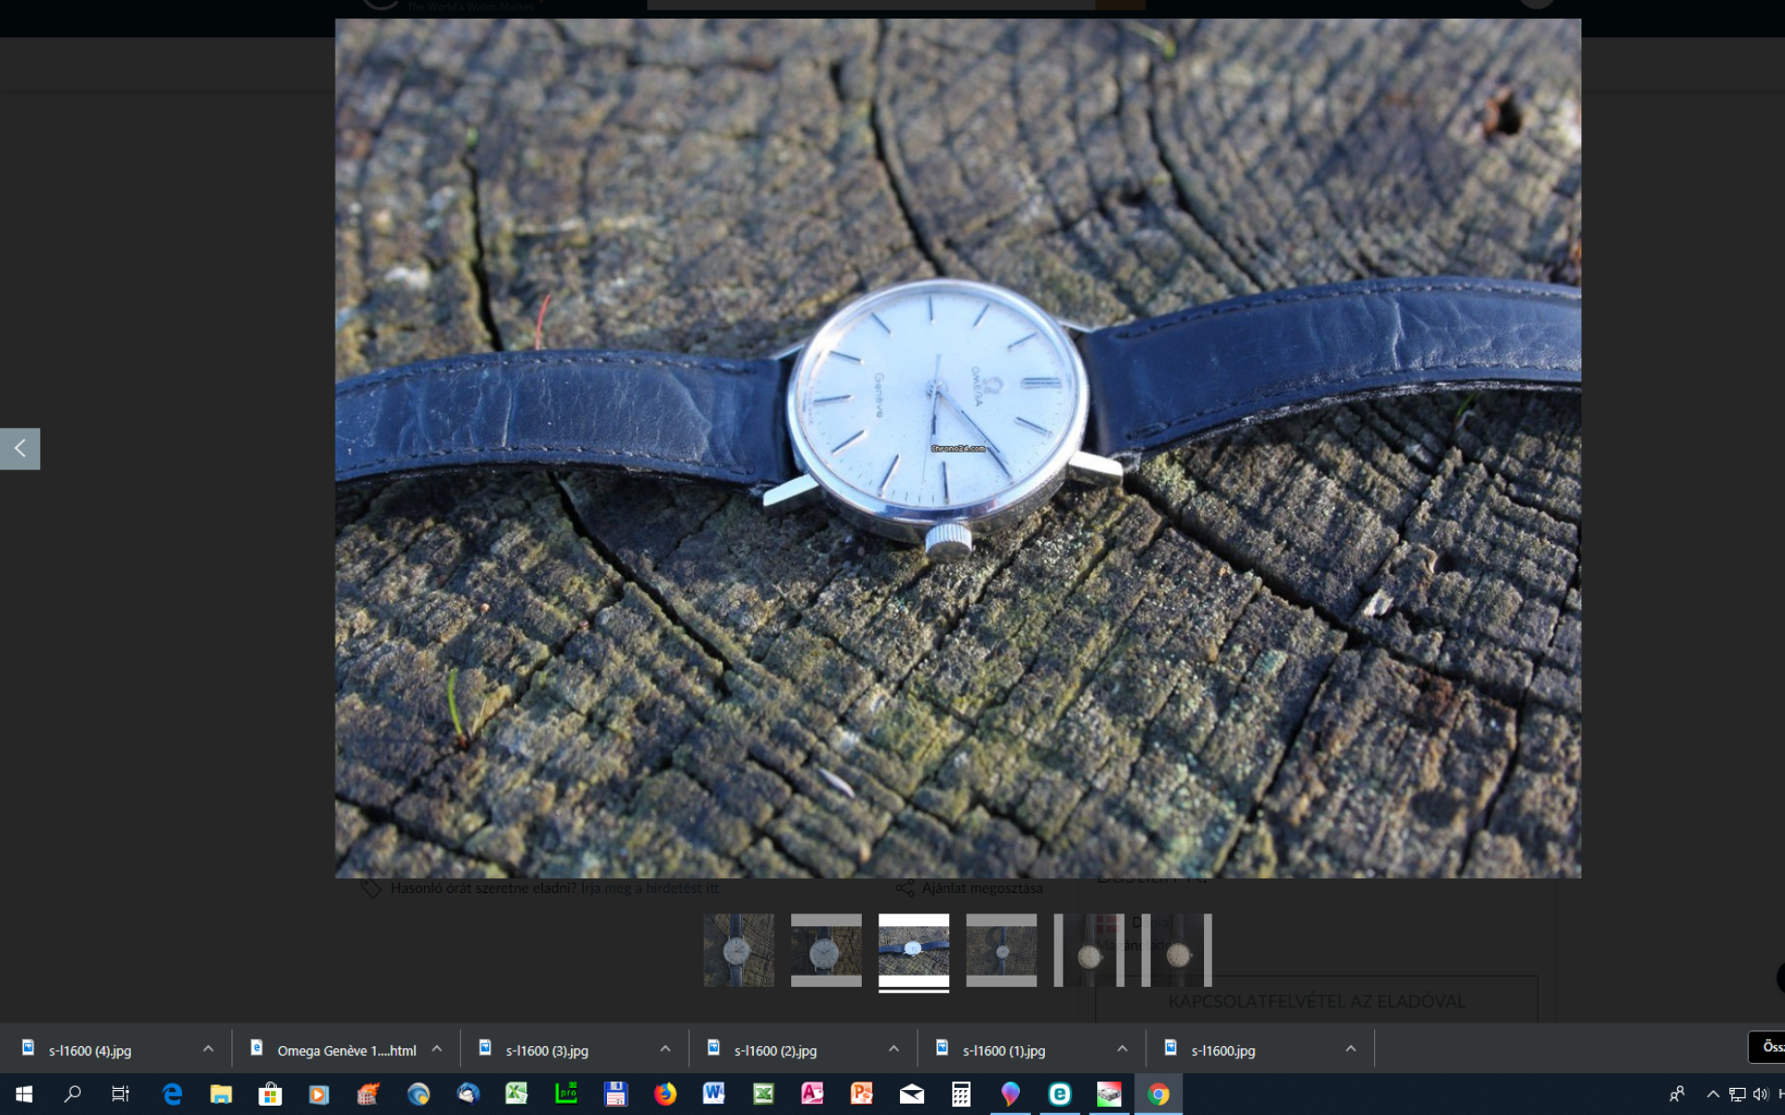This screenshot has width=1785, height=1115.
Task: Launch Firefox from the taskbar
Action: [665, 1094]
